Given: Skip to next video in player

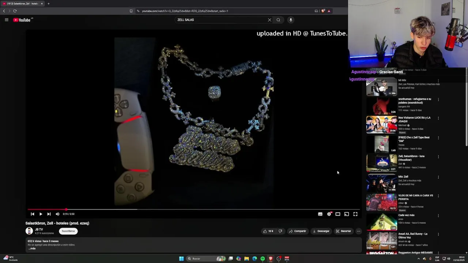Looking at the screenshot, I should (49, 214).
